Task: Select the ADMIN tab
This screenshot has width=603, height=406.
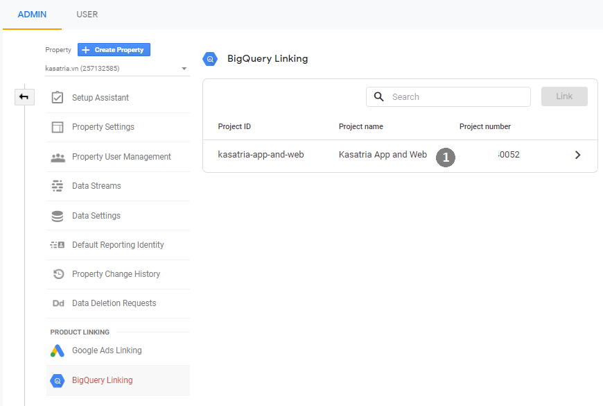Action: point(32,15)
